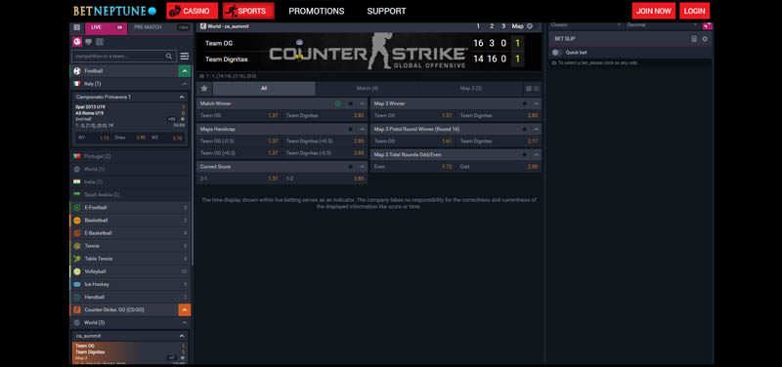Expand India (1) in the sidebar
This screenshot has width=782, height=367.
130,183
